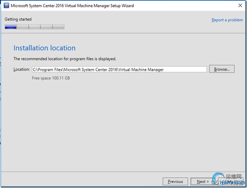Click the Installation location heading
247x188 pixels.
coord(44,48)
